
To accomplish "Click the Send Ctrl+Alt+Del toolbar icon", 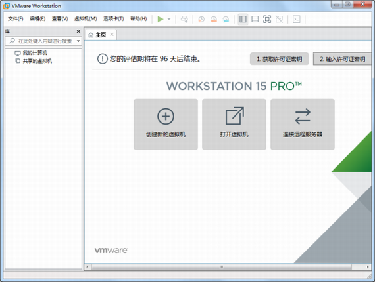I will pyautogui.click(x=184, y=19).
